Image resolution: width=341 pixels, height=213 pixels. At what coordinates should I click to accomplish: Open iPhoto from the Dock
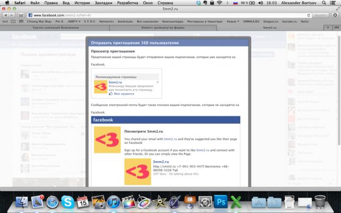click(98, 202)
